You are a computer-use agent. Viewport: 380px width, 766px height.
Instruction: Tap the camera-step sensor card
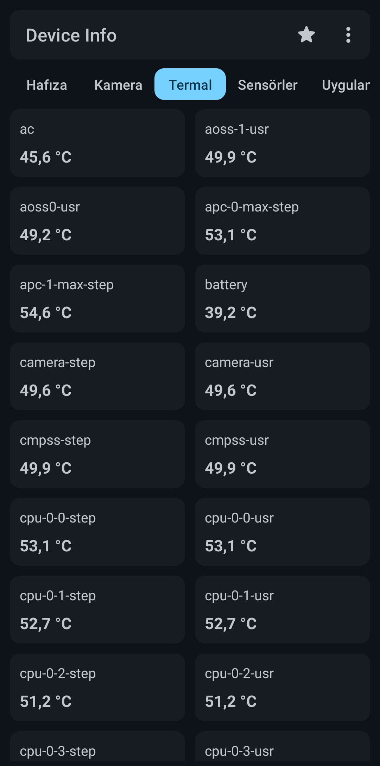[x=97, y=376]
